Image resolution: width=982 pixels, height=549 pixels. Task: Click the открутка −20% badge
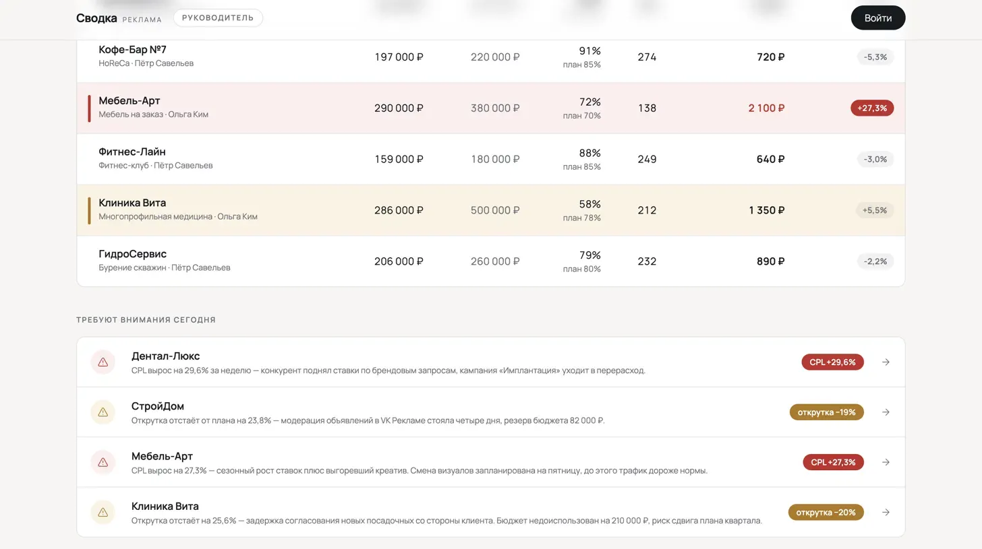tap(826, 513)
